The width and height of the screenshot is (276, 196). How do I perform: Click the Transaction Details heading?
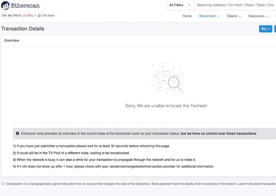(x=23, y=29)
